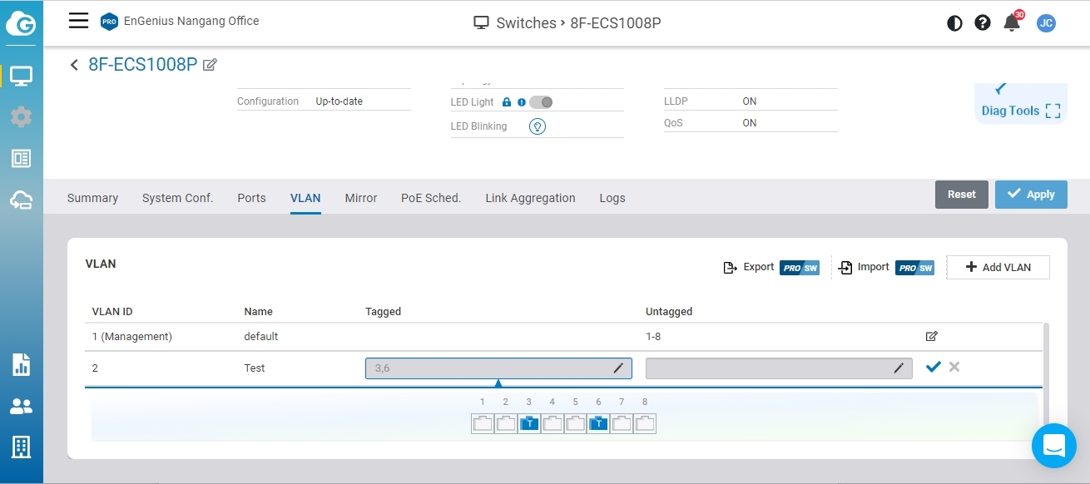This screenshot has width=1090, height=484.
Task: Open the Link Aggregation tab
Action: coord(530,198)
